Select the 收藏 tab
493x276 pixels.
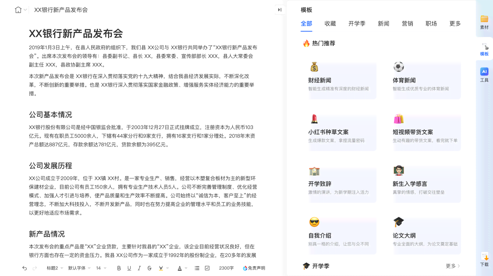(x=330, y=23)
